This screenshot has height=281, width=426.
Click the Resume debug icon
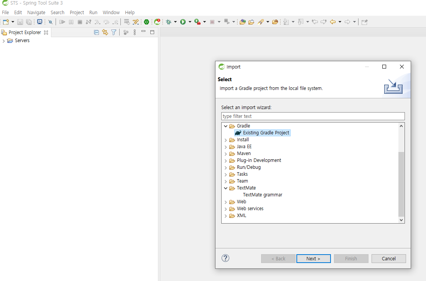(x=62, y=22)
